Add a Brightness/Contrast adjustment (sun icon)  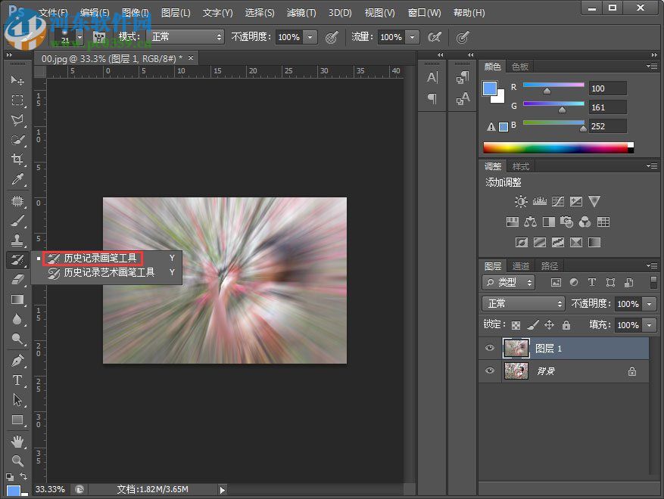(x=521, y=202)
